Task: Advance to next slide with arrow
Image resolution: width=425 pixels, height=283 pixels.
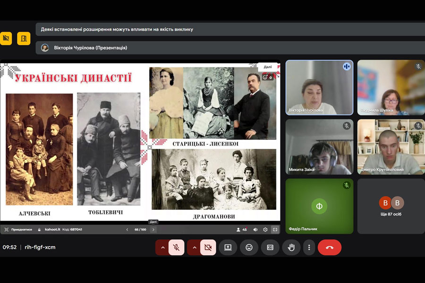Action: click(x=153, y=230)
